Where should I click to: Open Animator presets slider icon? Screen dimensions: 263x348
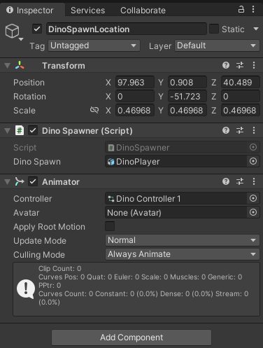pos(240,181)
